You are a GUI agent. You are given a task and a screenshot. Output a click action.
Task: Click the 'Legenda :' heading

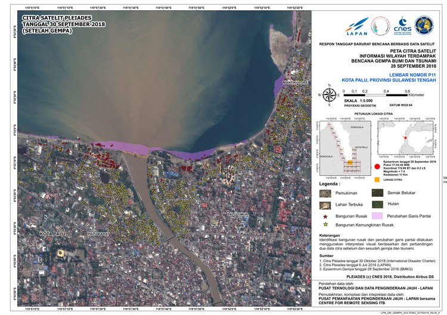(330, 184)
